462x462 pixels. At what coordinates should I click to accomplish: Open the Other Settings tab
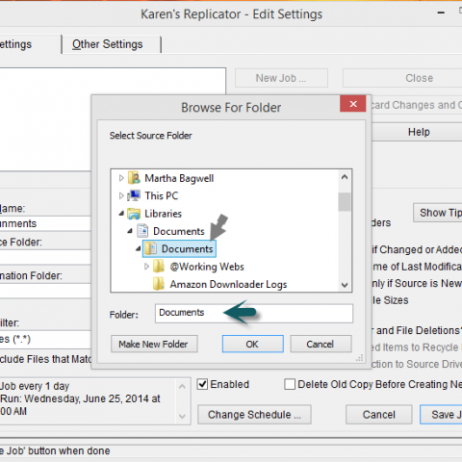coord(111,44)
